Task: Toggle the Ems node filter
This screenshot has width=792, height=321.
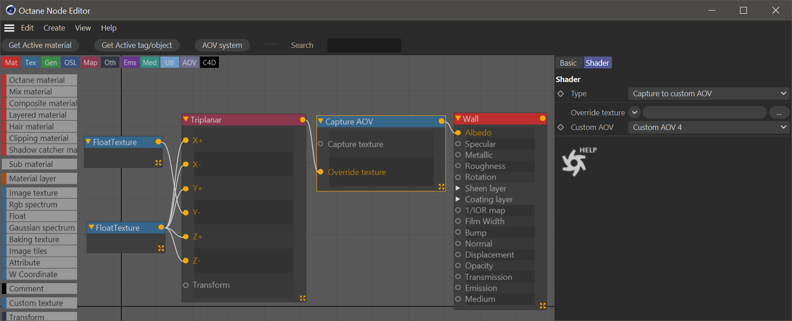Action: pyautogui.click(x=130, y=62)
